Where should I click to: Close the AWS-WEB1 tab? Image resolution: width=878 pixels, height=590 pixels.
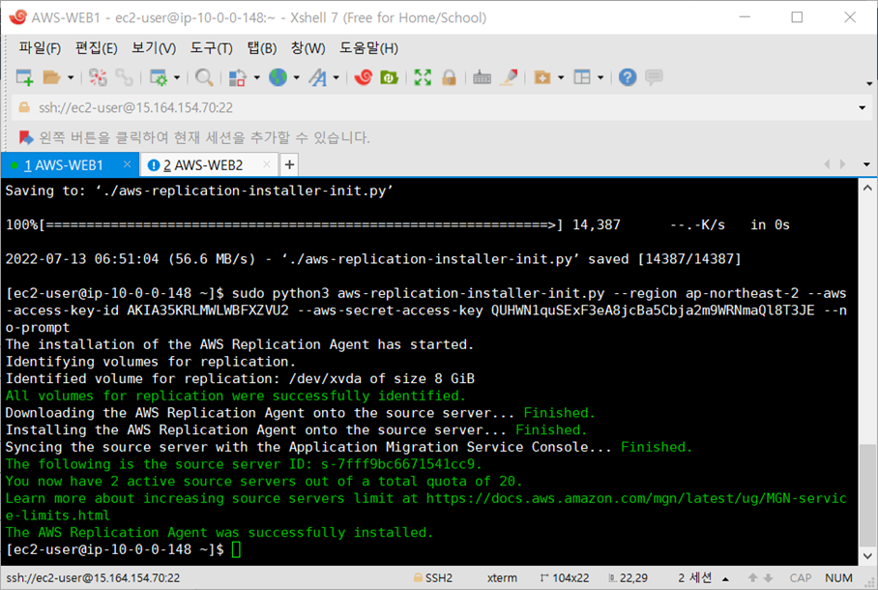click(x=127, y=164)
